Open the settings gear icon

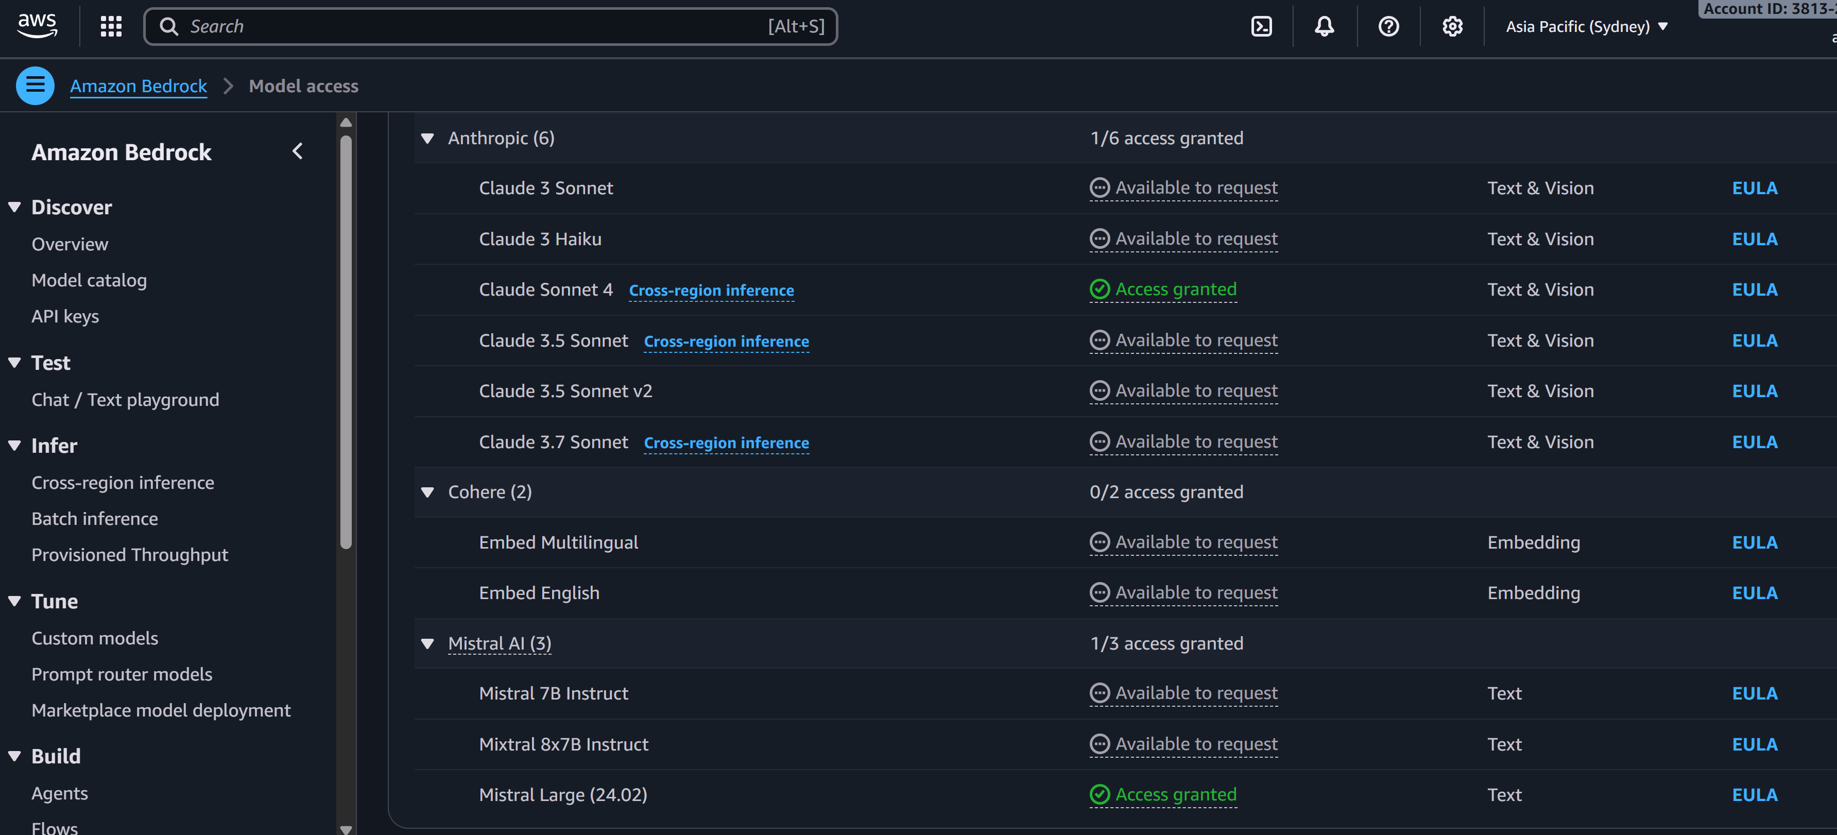coord(1452,26)
